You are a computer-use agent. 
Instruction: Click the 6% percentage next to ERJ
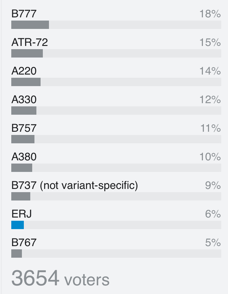tap(213, 214)
